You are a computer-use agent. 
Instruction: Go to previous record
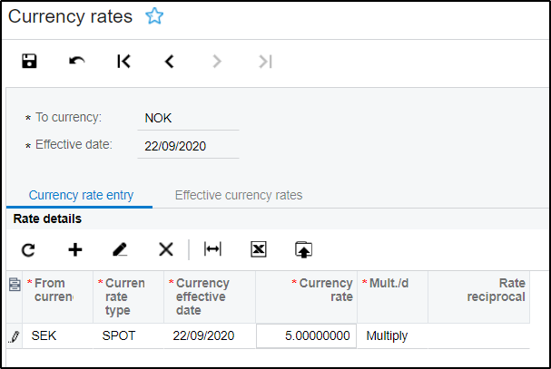pos(169,61)
